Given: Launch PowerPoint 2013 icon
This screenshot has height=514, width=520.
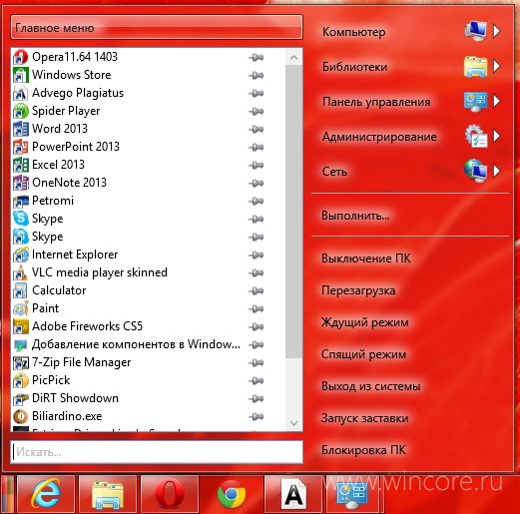Looking at the screenshot, I should pos(20,147).
